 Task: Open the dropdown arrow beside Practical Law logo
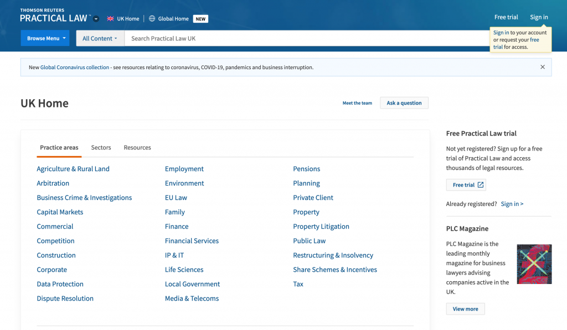pyautogui.click(x=96, y=19)
